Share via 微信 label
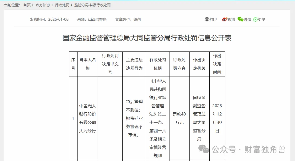The image size is (295, 161). [x=247, y=19]
